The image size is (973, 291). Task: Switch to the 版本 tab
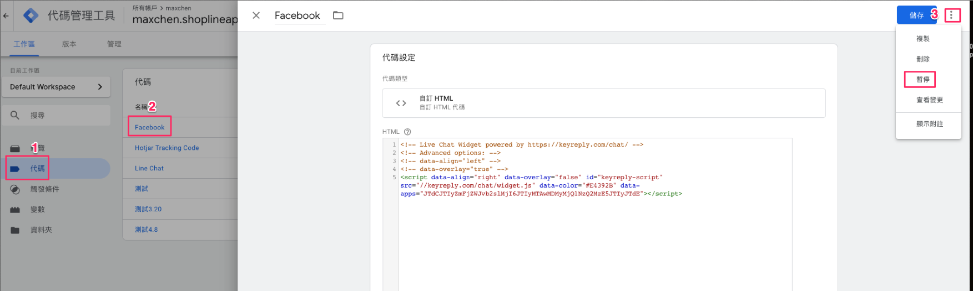[x=69, y=44]
